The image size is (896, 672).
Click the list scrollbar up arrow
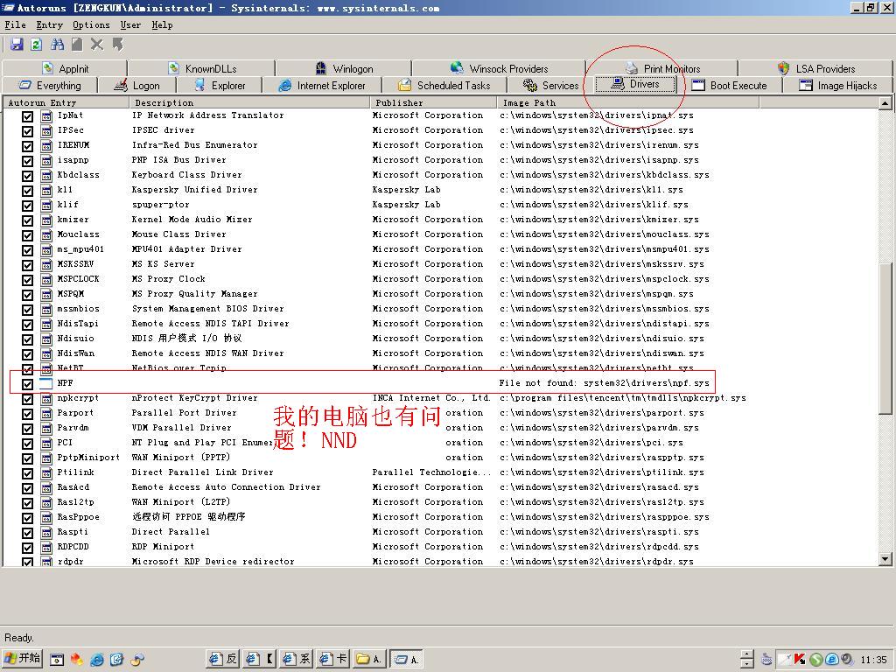click(885, 103)
